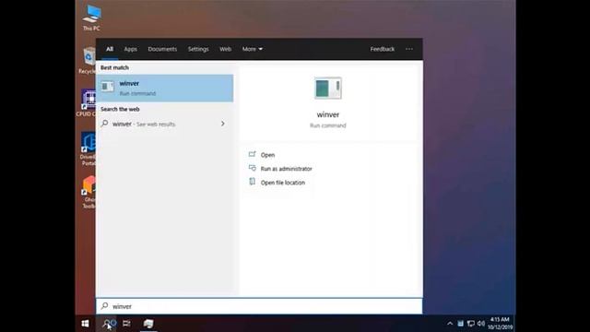Choose Open file location
The width and height of the screenshot is (590, 332).
[283, 183]
